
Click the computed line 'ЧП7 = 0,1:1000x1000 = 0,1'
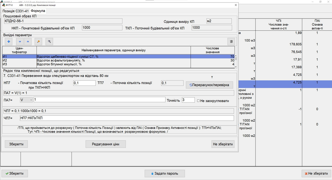[x=119, y=111]
